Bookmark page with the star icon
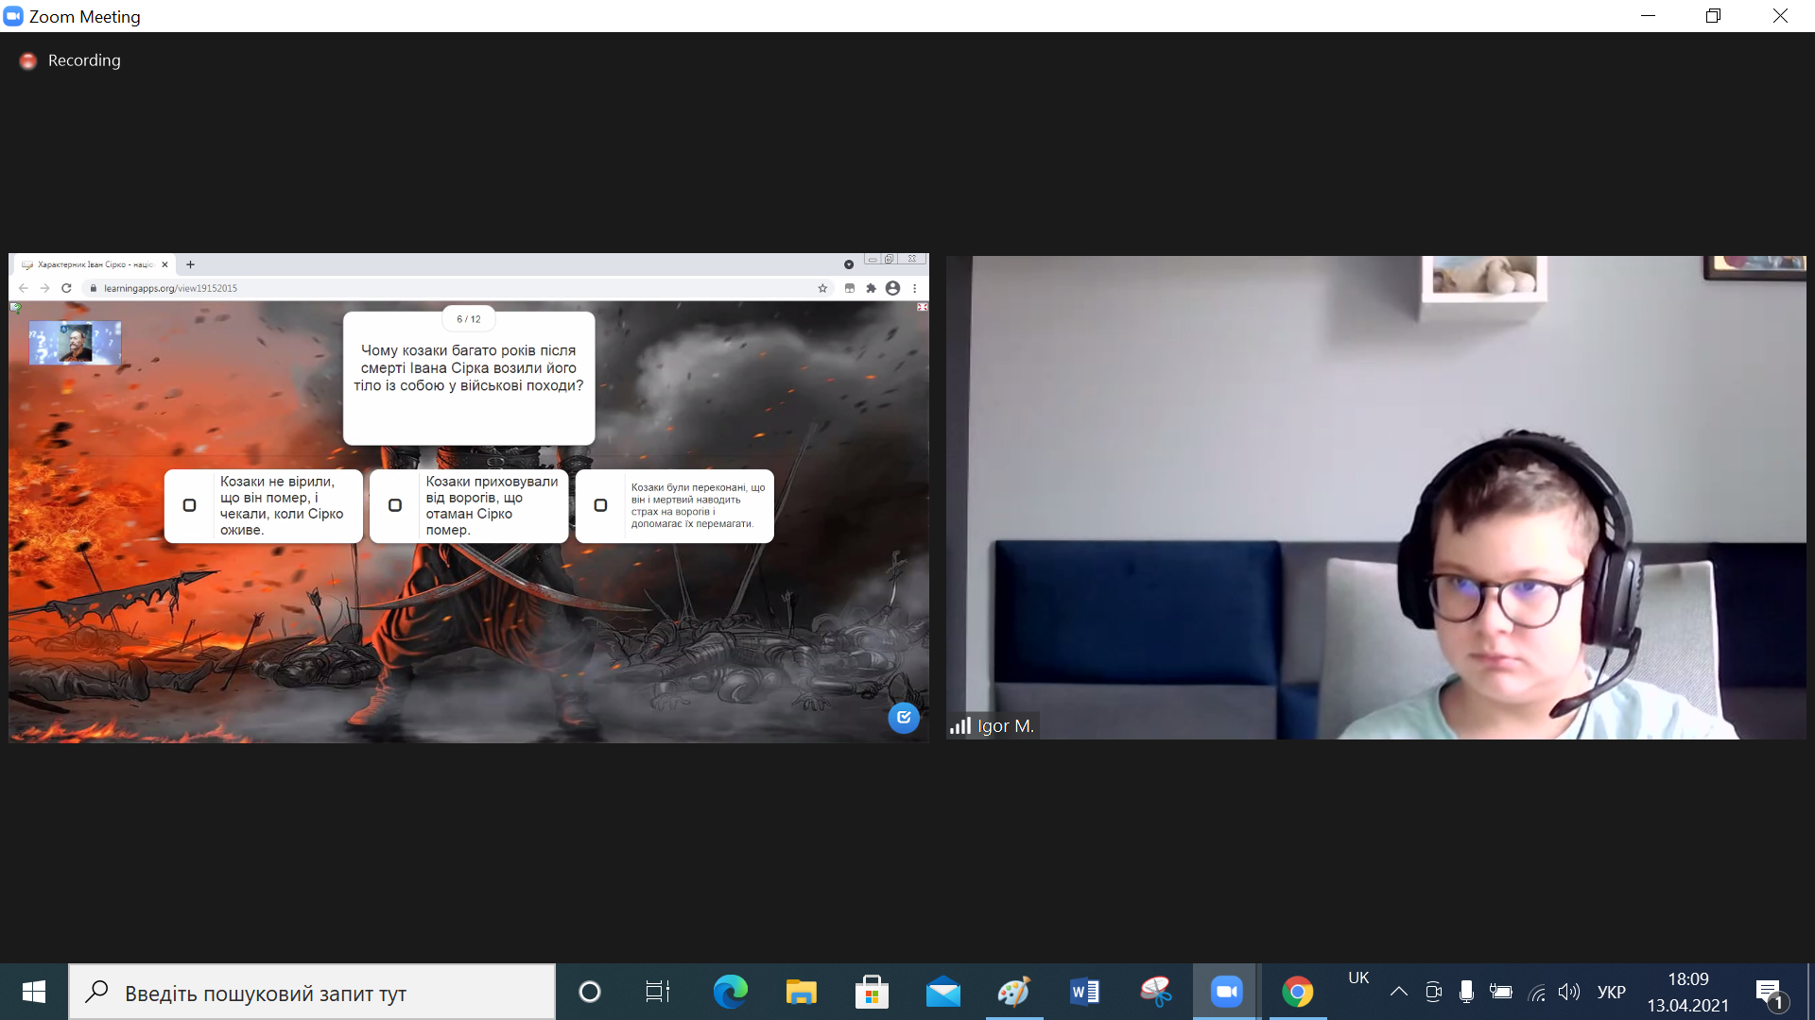Screen dimensions: 1815x1020 coord(822,288)
